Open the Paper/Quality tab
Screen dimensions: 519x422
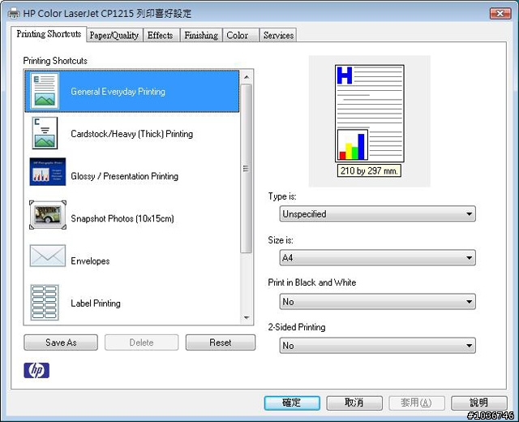coord(114,35)
